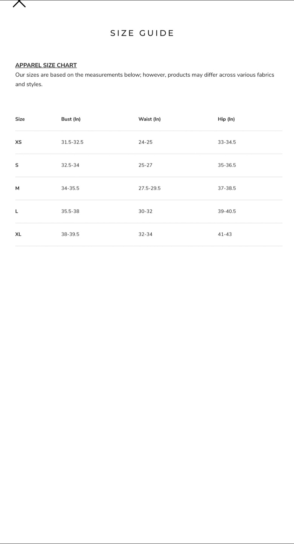The height and width of the screenshot is (544, 294).
Task: Select the XL size row label
Action: pyautogui.click(x=18, y=234)
